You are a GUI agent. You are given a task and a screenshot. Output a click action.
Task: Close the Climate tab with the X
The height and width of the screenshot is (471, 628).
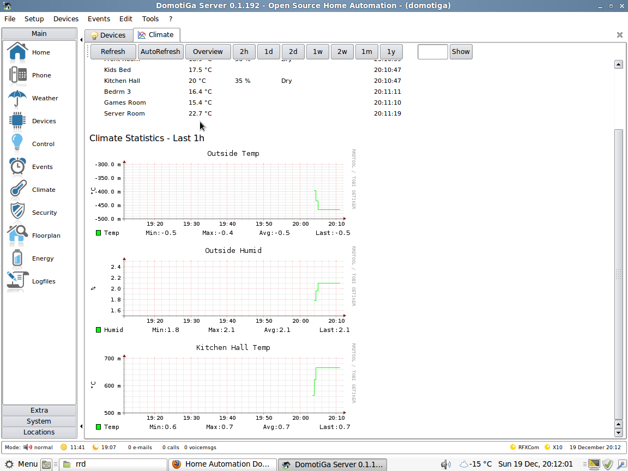pos(620,35)
